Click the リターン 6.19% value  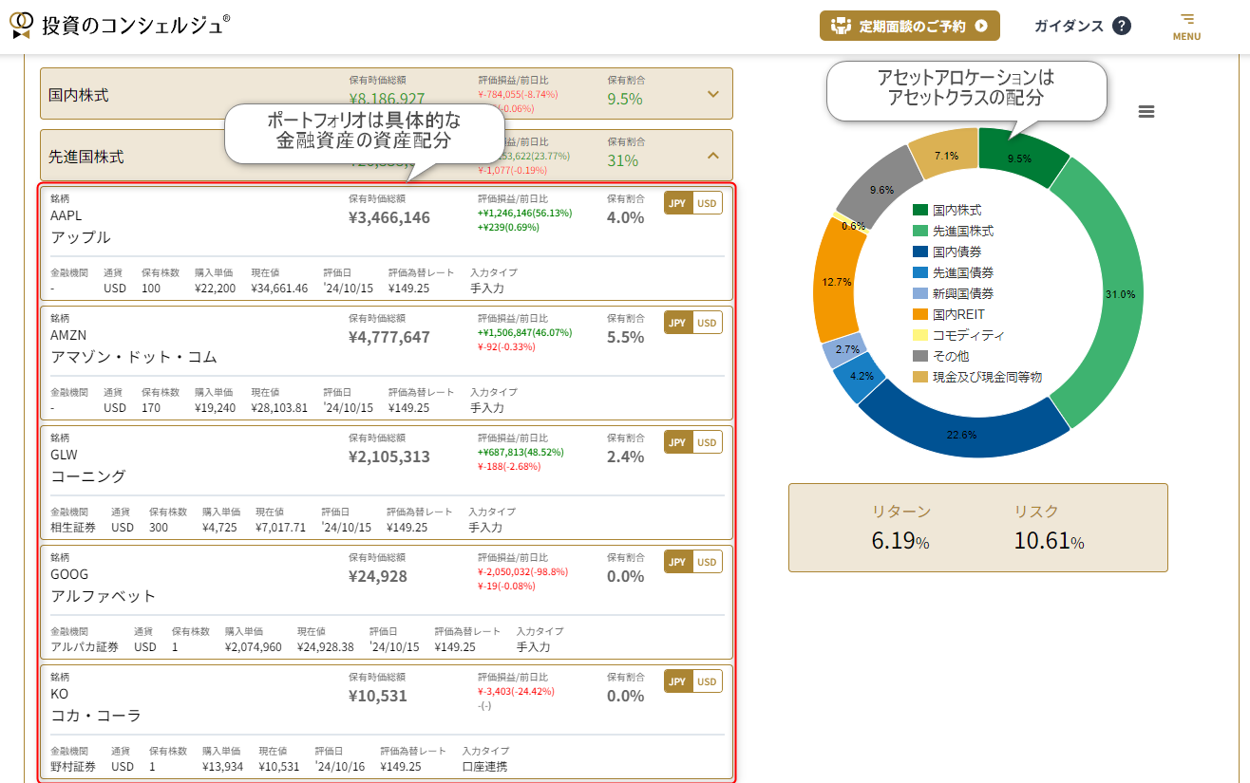click(900, 542)
